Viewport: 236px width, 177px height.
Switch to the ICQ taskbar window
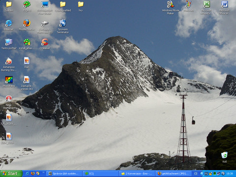click(100, 174)
